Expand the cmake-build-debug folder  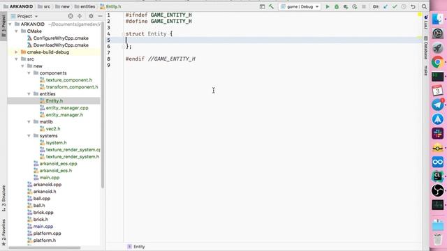(17, 52)
